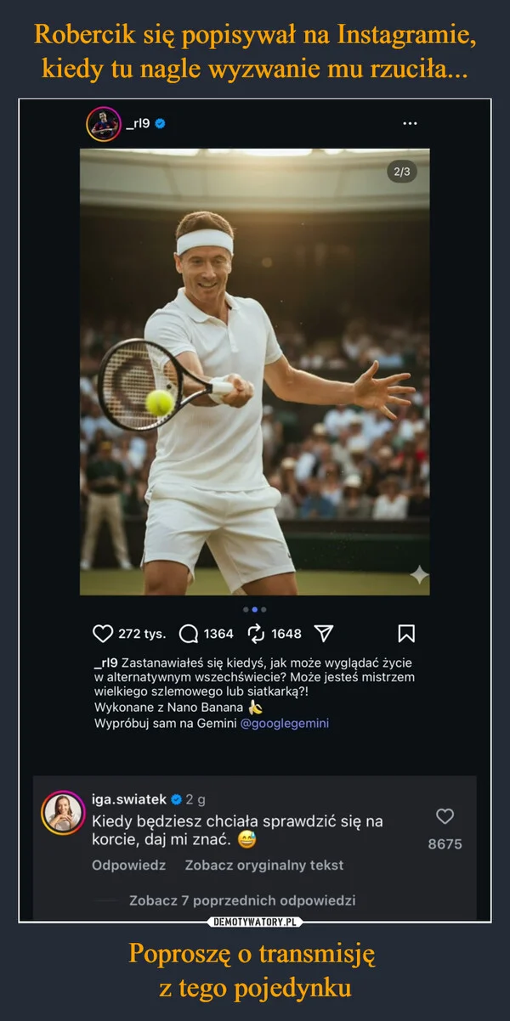Reply using the Odpowiedz button
Screen dimensions: 510x1021
128,865
